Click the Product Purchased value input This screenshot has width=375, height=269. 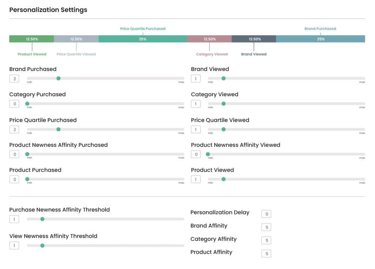14,179
